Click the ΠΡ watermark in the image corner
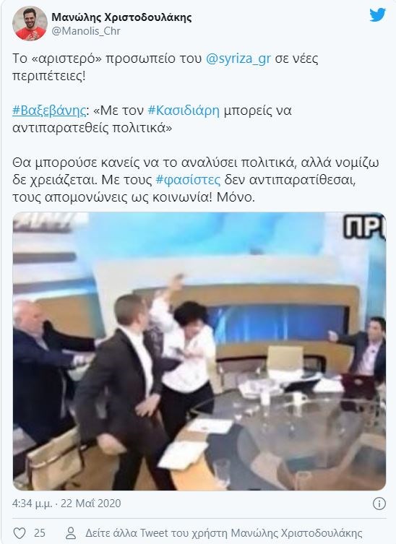The width and height of the screenshot is (396, 544). (x=364, y=228)
